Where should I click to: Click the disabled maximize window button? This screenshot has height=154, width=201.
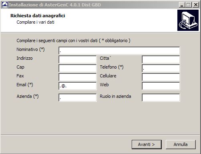click(189, 5)
